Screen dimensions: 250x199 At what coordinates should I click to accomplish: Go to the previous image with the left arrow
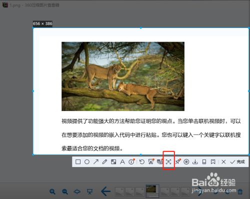pos(106,191)
